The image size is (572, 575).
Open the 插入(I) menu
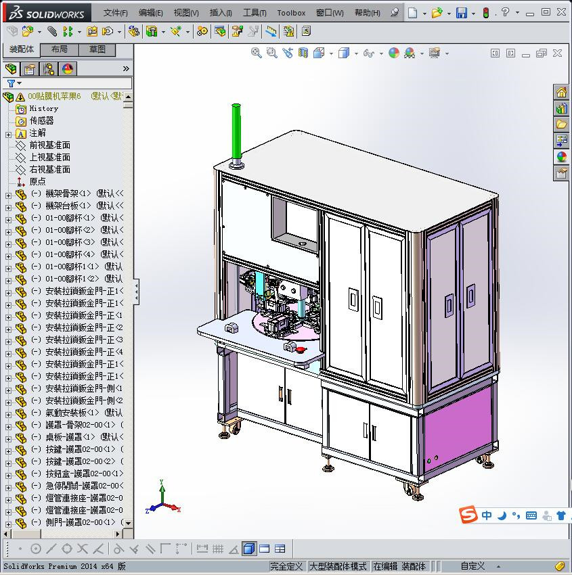point(221,13)
